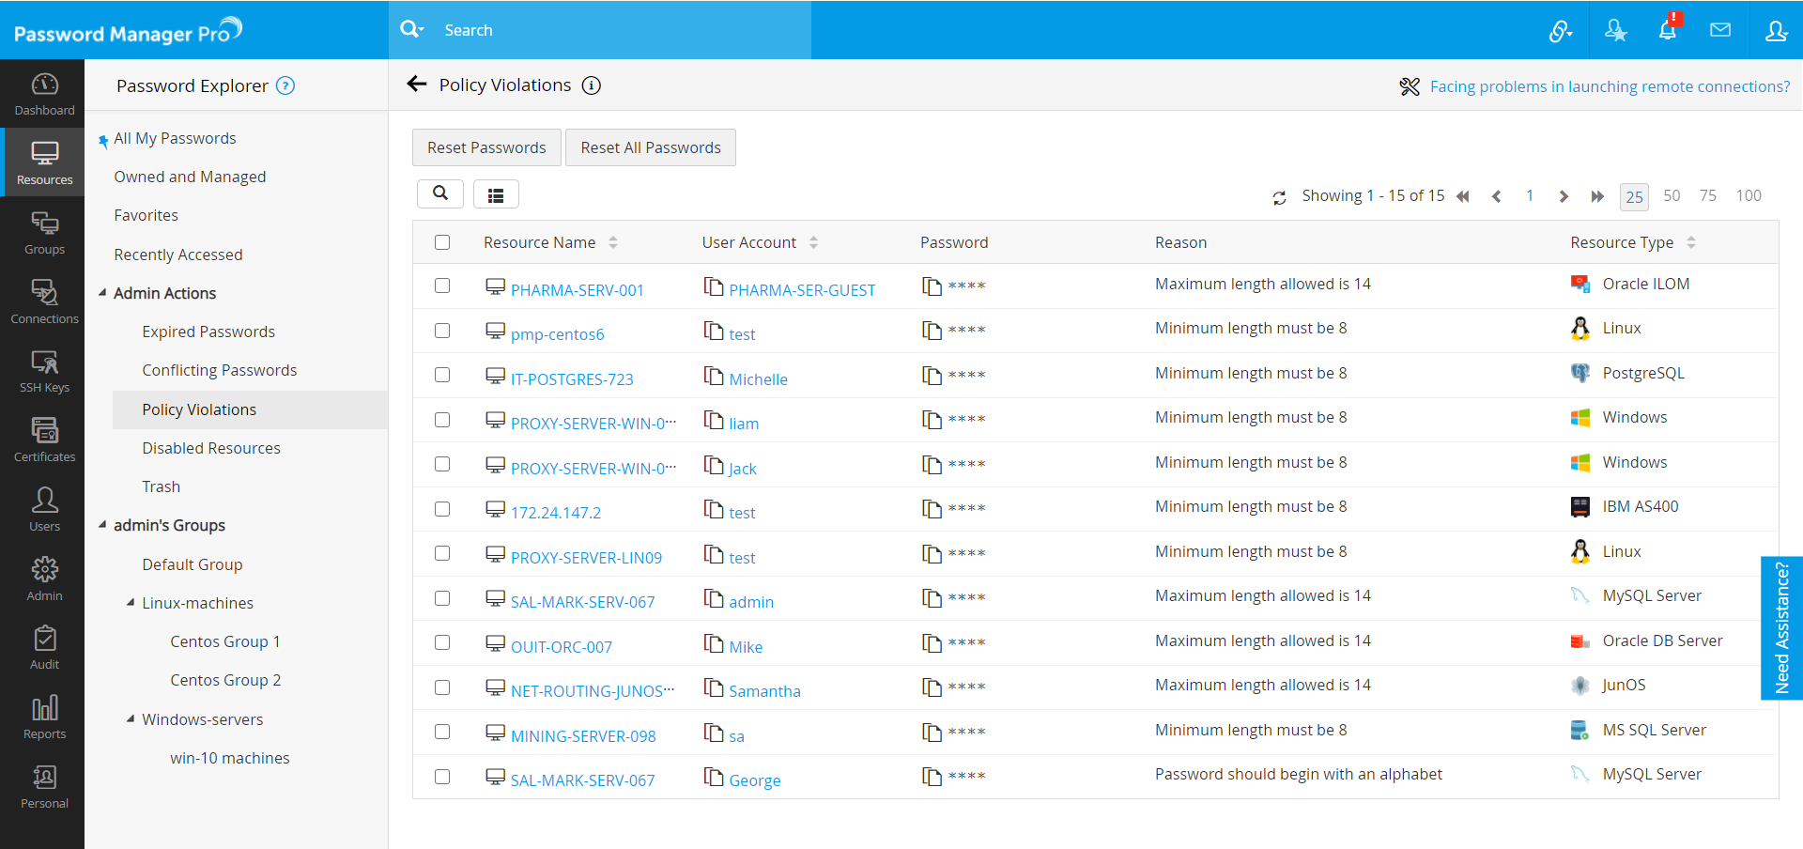The height and width of the screenshot is (849, 1803).
Task: Tick the checkbox for pmp-centos6
Action: pyautogui.click(x=442, y=331)
